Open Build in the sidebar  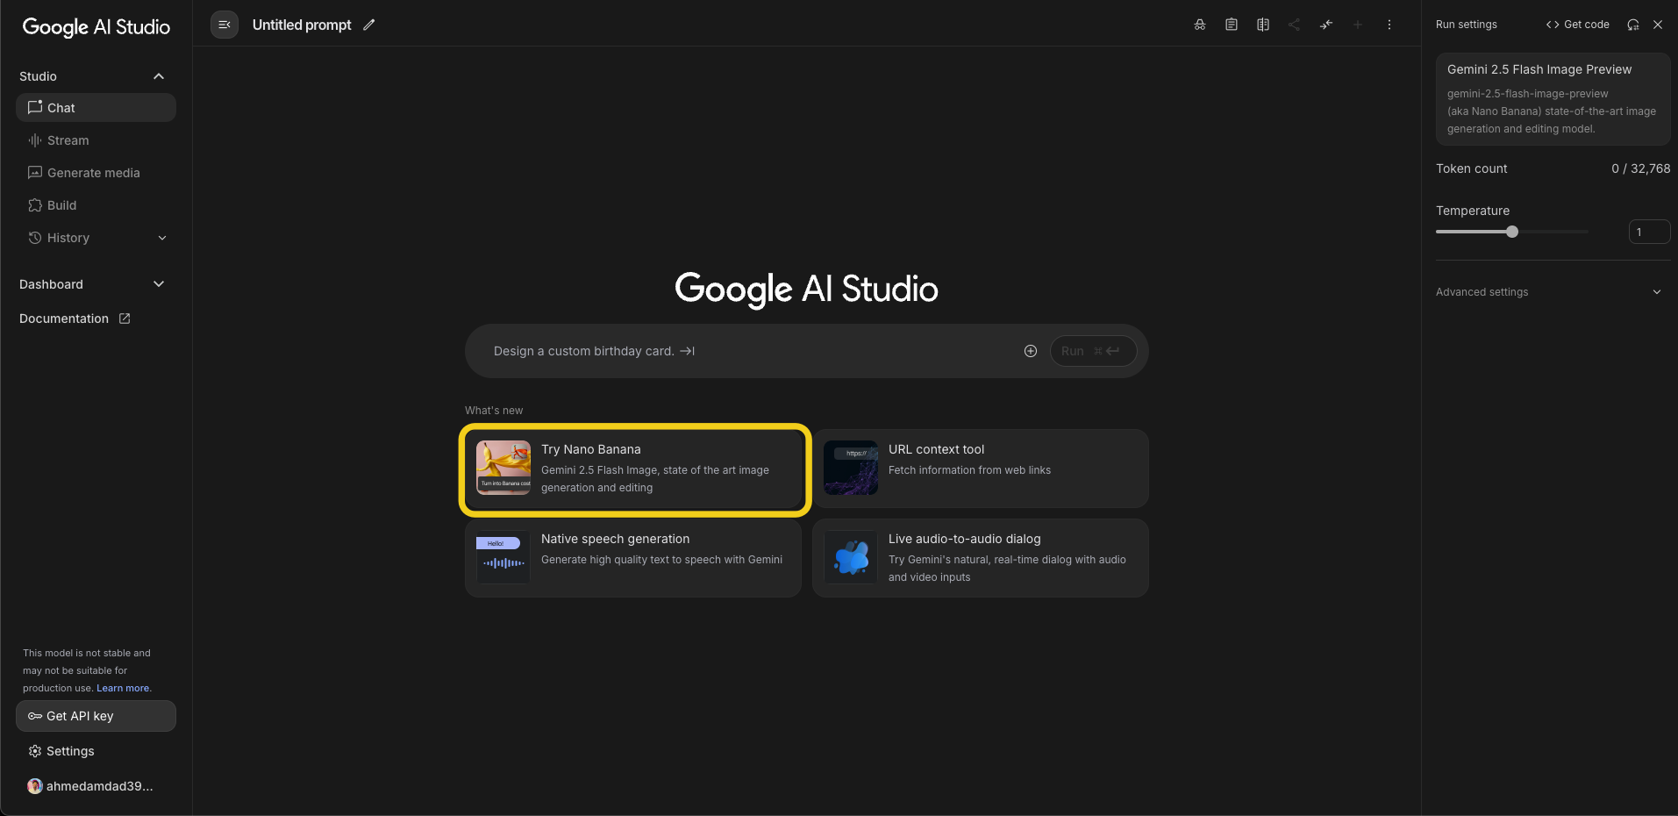point(96,205)
